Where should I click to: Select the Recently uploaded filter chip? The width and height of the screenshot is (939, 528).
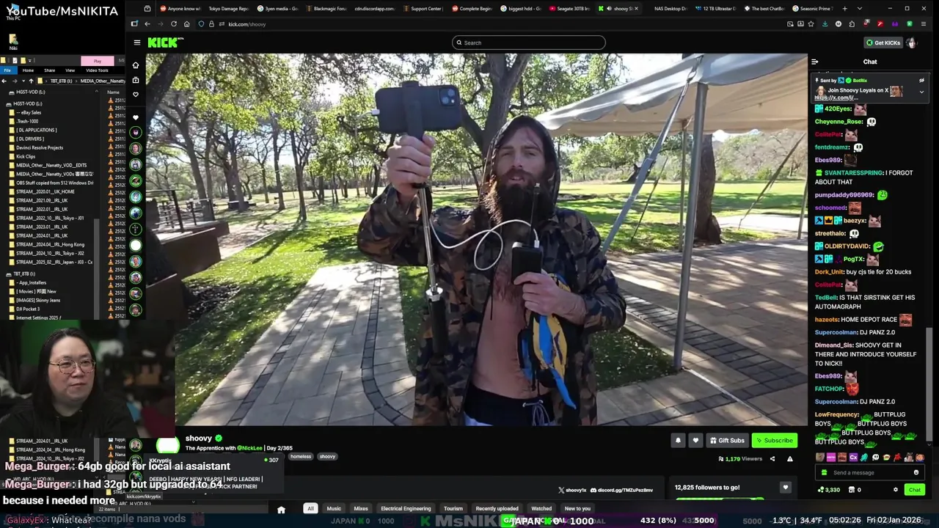click(497, 508)
